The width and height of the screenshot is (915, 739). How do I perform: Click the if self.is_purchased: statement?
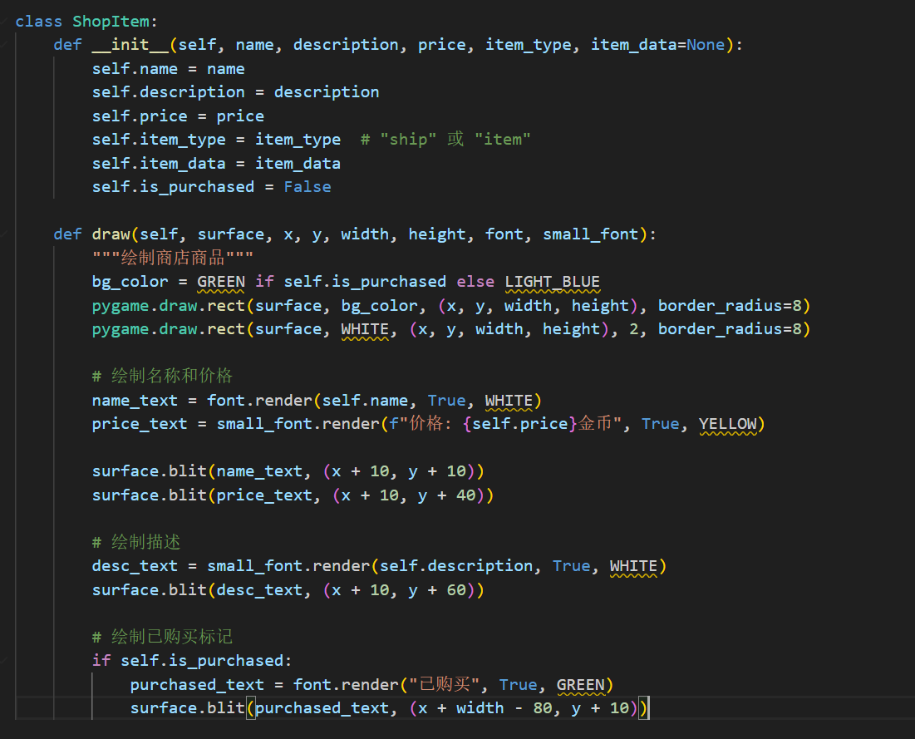192,661
